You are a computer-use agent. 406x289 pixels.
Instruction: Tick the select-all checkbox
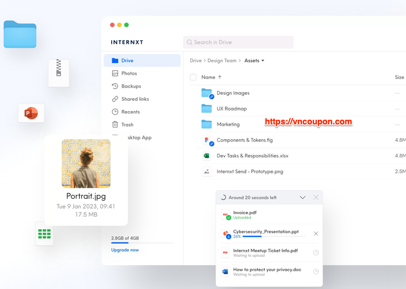[x=193, y=77]
